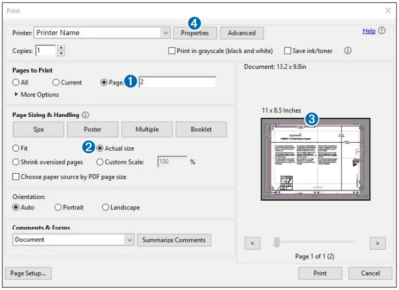Image resolution: width=399 pixels, height=290 pixels.
Task: Select the Fit radio button
Action: click(16, 148)
